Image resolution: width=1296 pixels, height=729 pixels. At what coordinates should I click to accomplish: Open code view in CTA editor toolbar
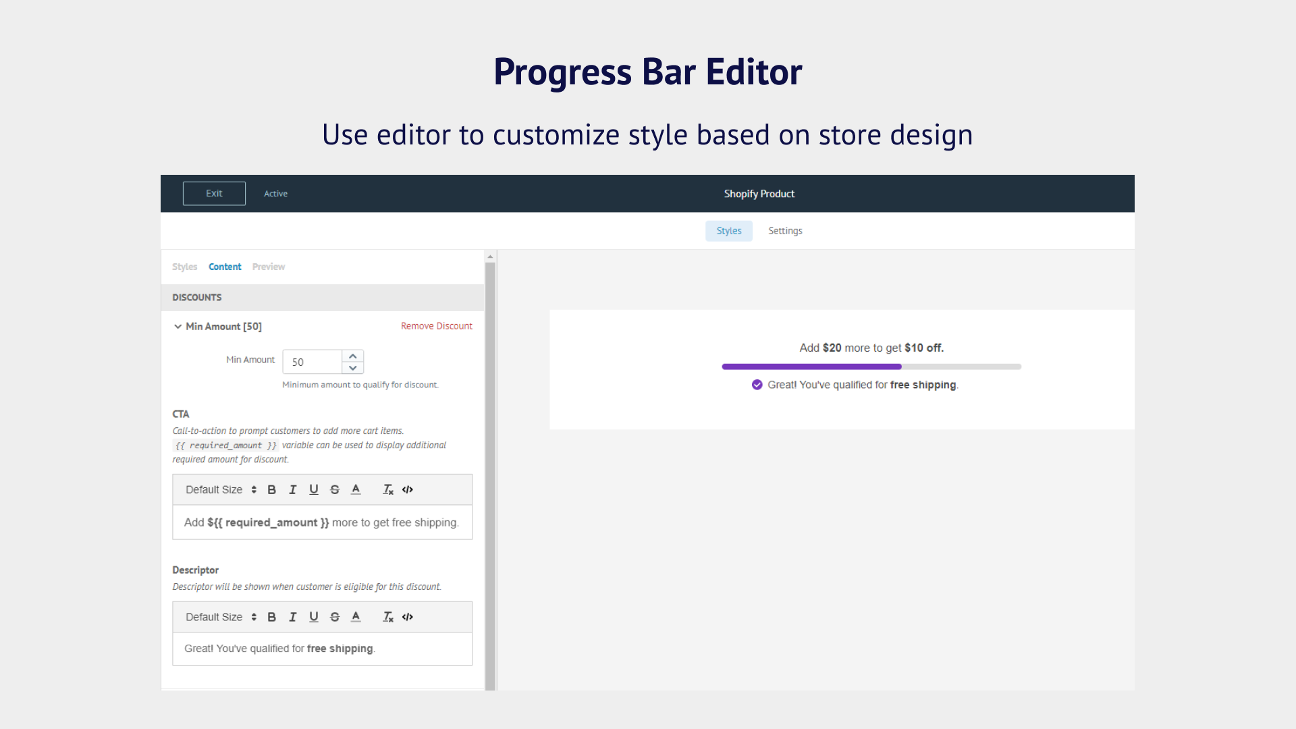tap(408, 490)
